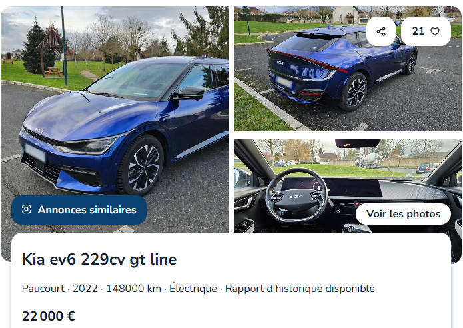463x328 pixels.
Task: Click Voir les photos button
Action: coord(403,213)
